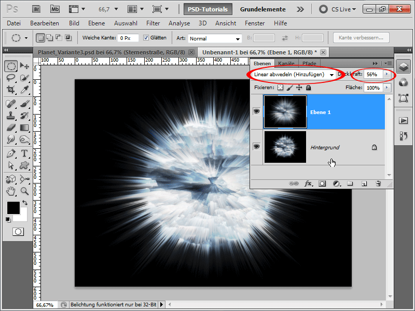Select the Path Selection tool
The height and width of the screenshot is (311, 415).
coord(11,165)
